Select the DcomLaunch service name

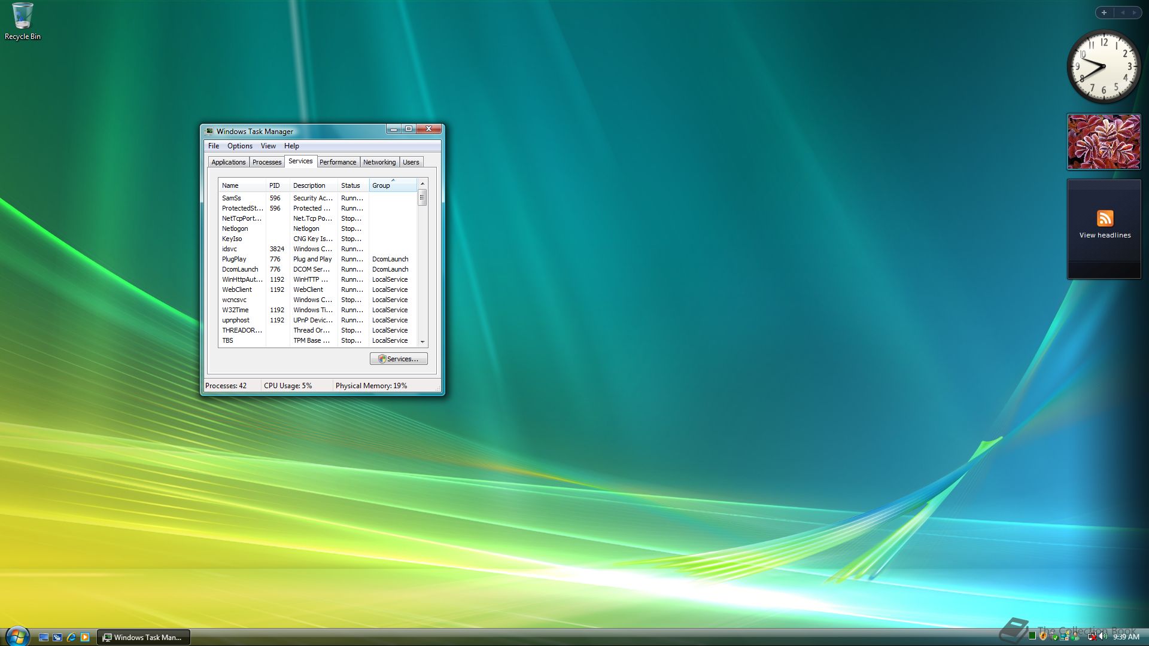click(240, 269)
